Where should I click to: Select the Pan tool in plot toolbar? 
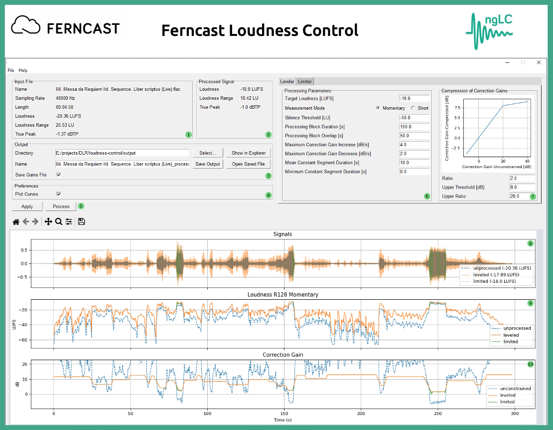[48, 221]
